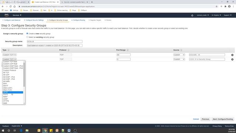Screen dimensions: 236x133
Task: Select Create a new security group
Action: tap(27, 34)
